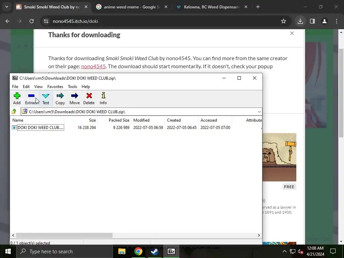Open Steam from the taskbar

(155, 251)
